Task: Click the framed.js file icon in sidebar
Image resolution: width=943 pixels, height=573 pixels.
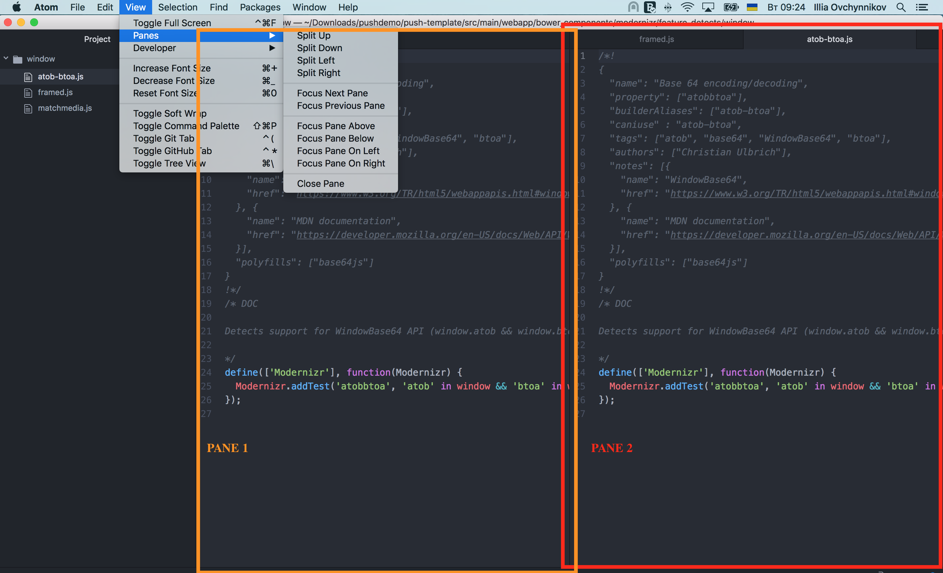Action: pos(28,92)
